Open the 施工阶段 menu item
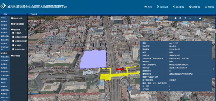Screen dimensions: 216x101 point(178,7)
